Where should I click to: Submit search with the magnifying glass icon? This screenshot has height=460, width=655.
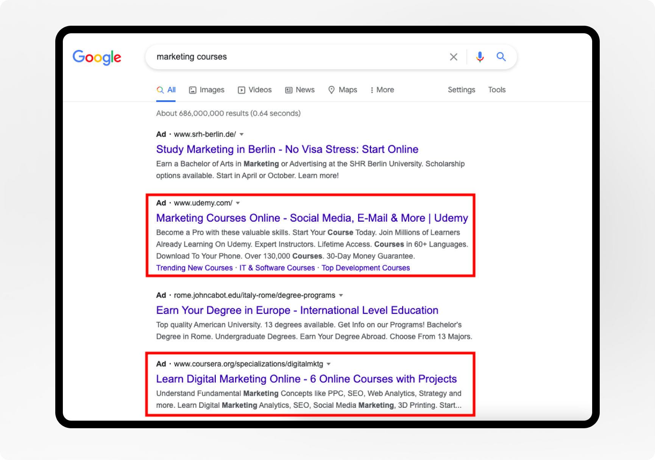[x=501, y=57]
